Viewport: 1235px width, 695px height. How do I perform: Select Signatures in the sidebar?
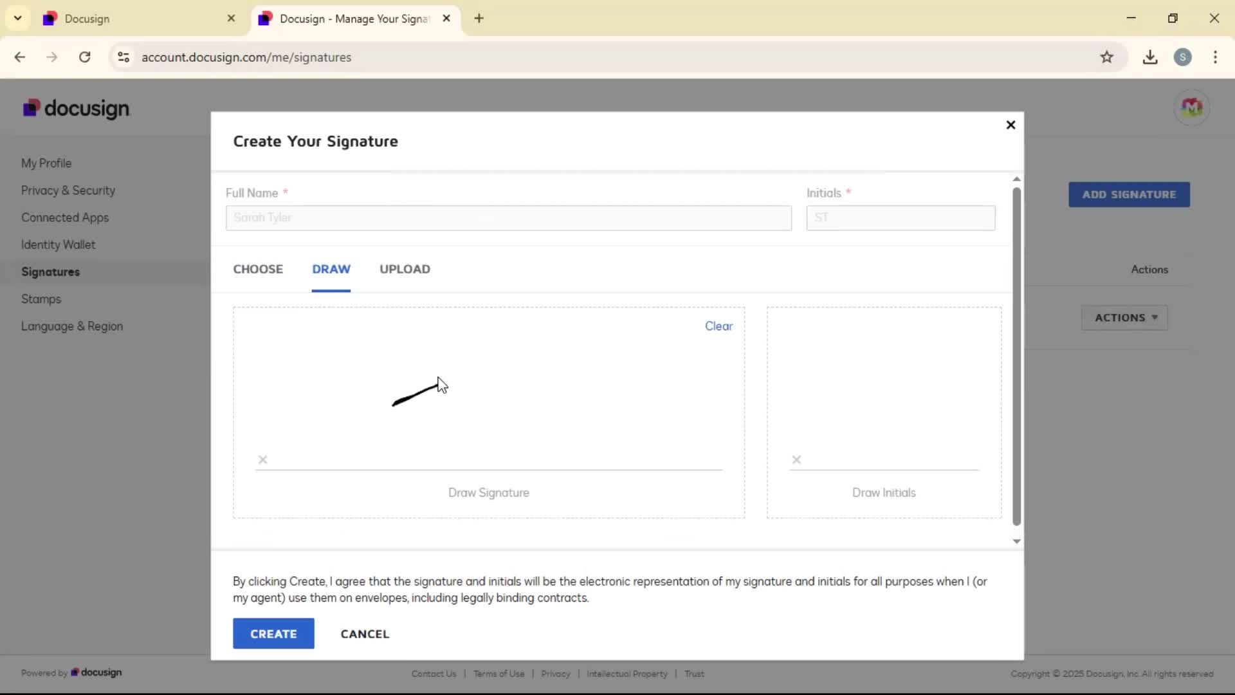50,272
